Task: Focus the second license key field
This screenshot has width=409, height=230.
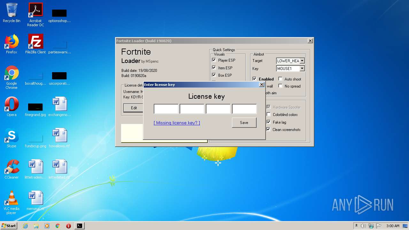Action: (192, 109)
